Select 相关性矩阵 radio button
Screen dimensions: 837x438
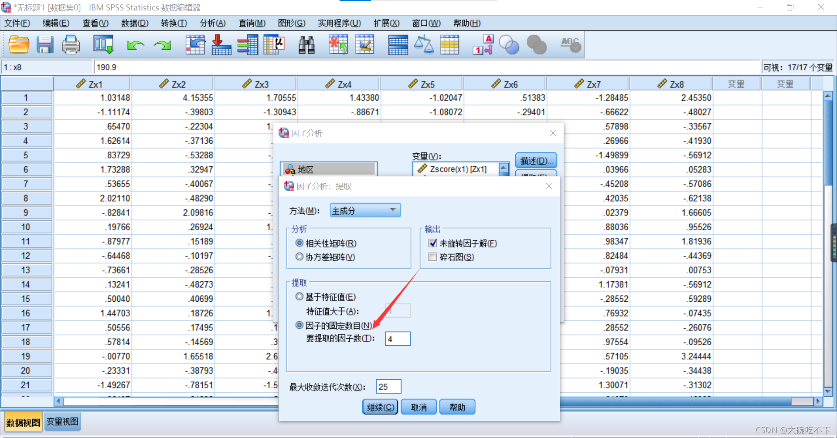tap(299, 243)
